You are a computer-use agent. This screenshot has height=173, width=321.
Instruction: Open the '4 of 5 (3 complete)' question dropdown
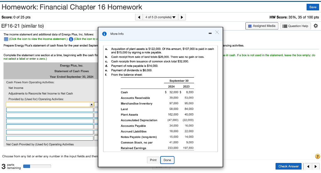pyautogui.click(x=160, y=17)
